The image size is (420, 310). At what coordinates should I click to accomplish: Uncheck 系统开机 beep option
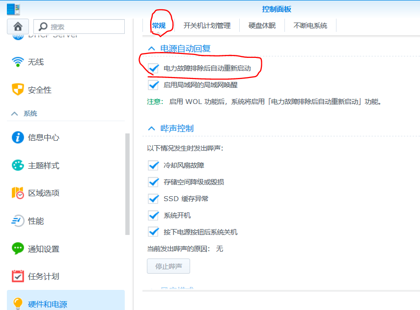click(x=153, y=215)
